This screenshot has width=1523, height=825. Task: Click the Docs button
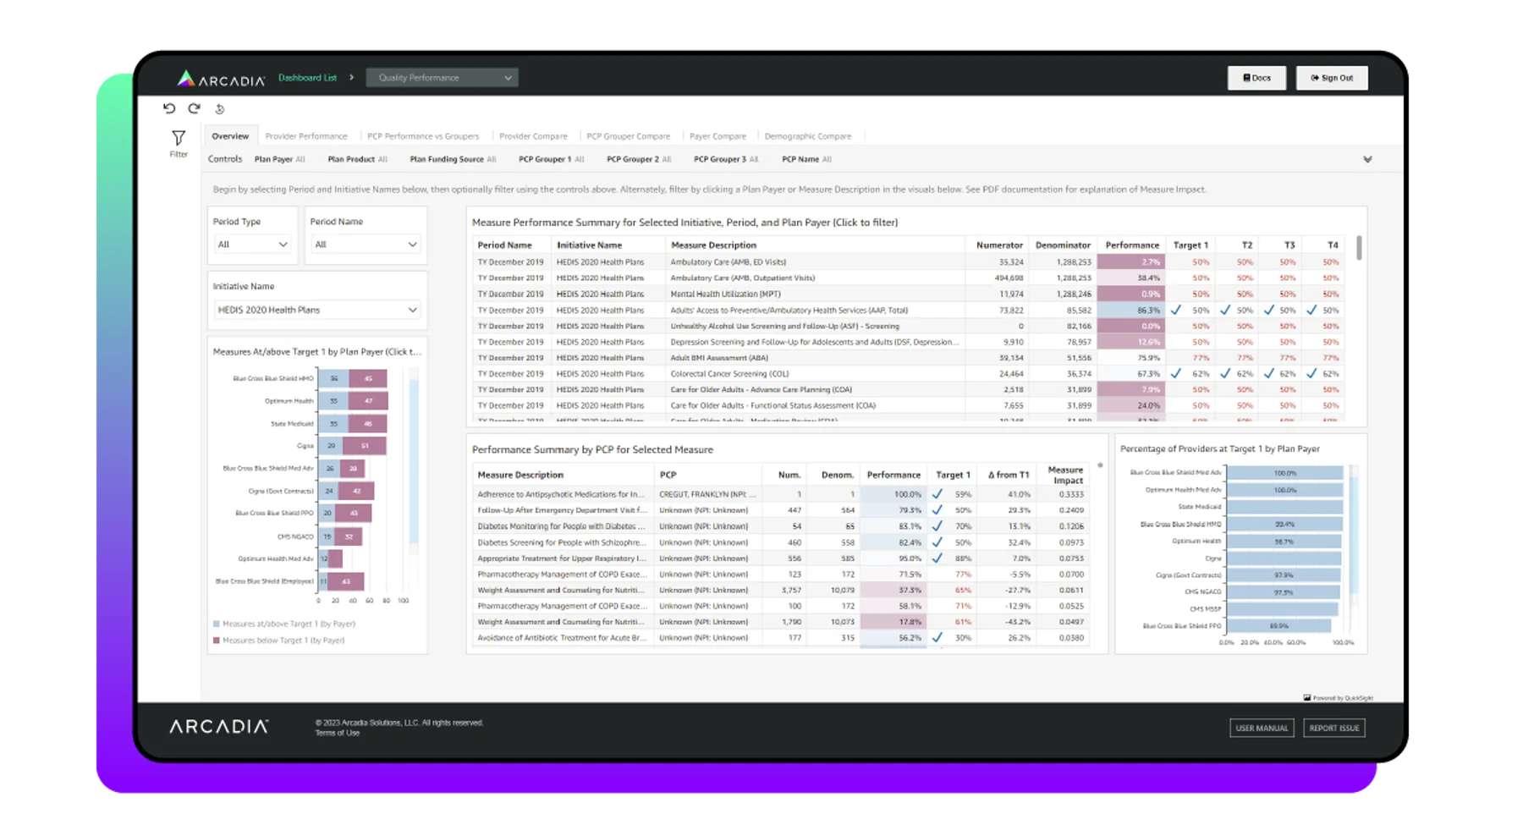(1256, 78)
